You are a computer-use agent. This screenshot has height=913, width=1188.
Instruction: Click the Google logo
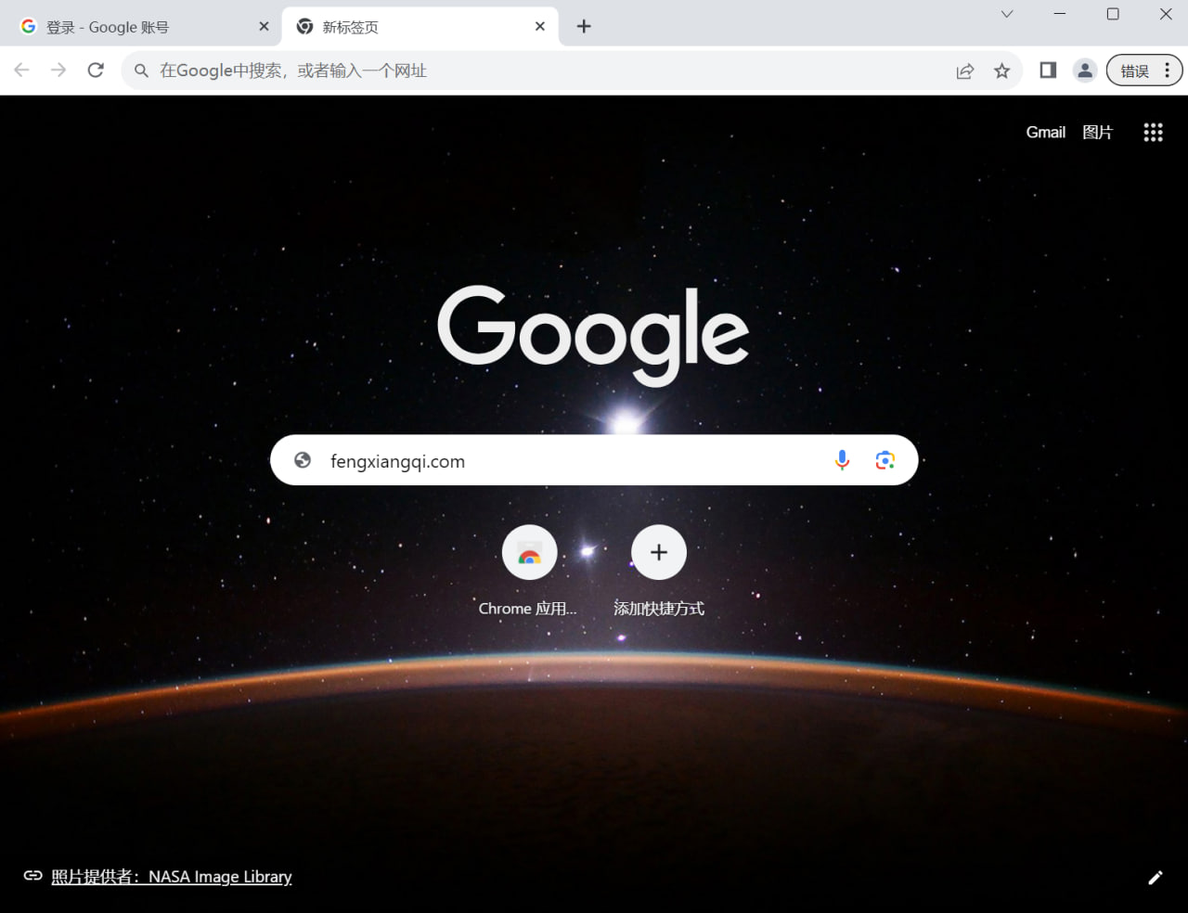point(593,335)
